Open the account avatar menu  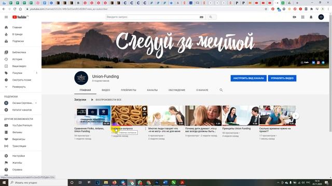pyautogui.click(x=321, y=17)
